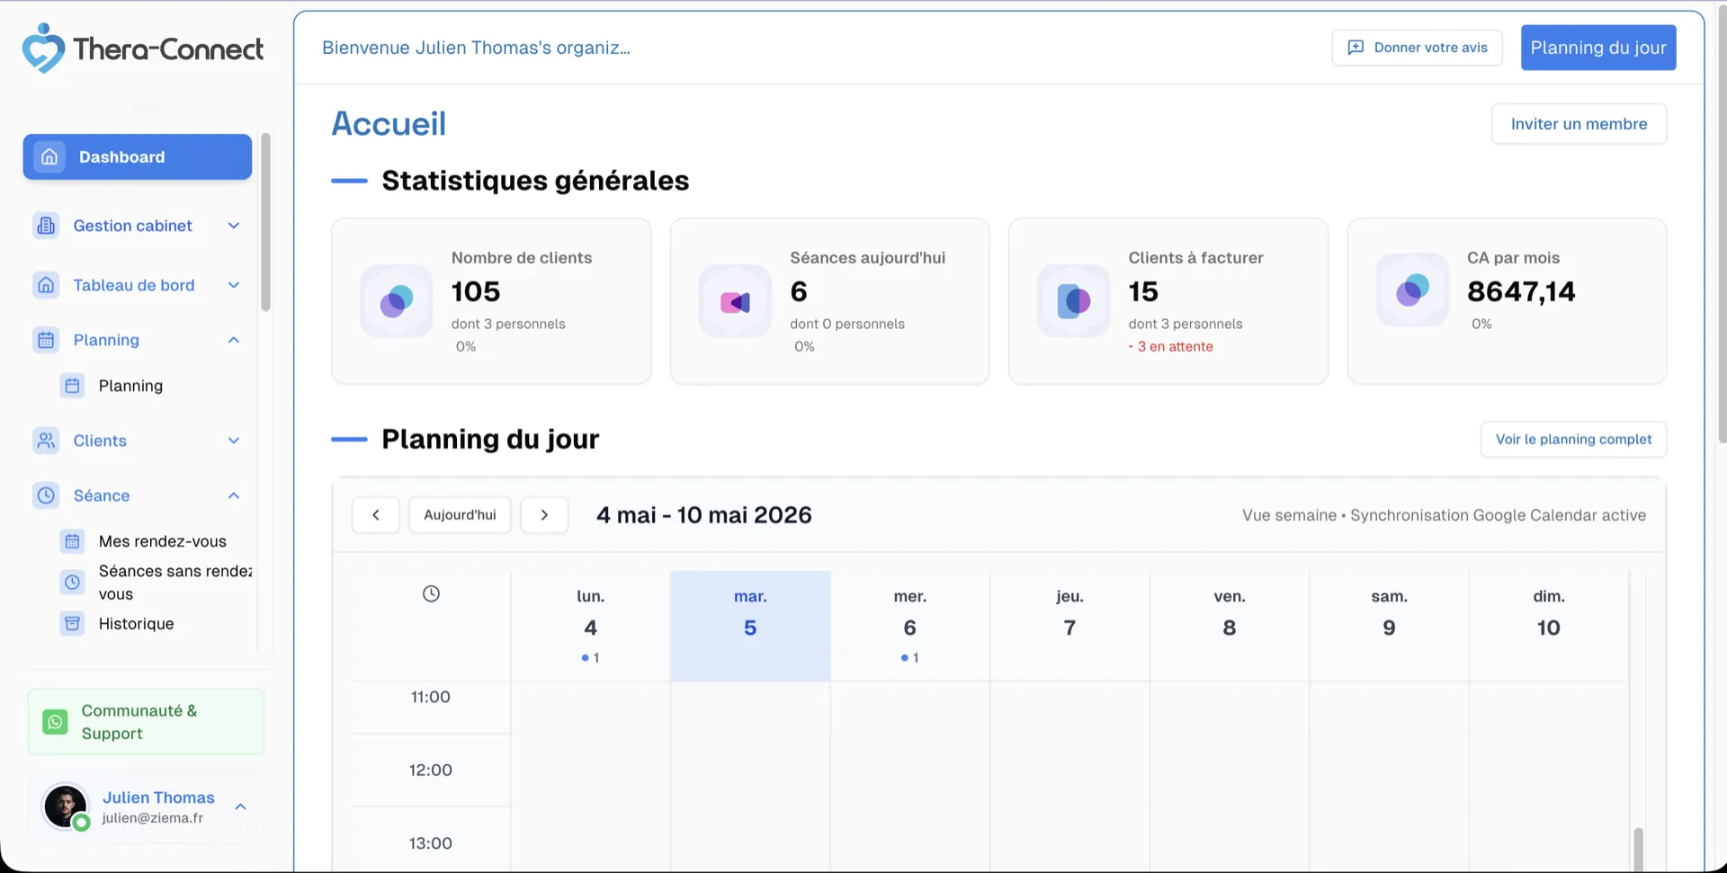Click the CA par mois card icon
Viewport: 1727px width, 873px height.
pyautogui.click(x=1412, y=290)
